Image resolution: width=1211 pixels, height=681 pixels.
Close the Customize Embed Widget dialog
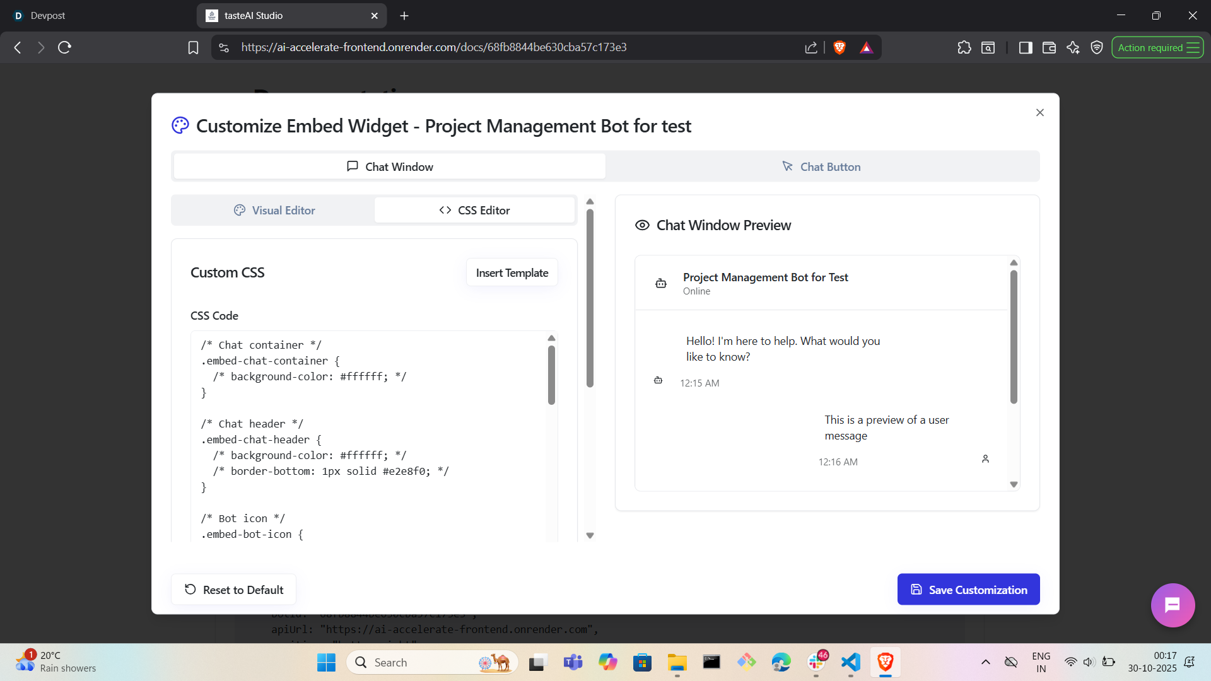pyautogui.click(x=1039, y=112)
